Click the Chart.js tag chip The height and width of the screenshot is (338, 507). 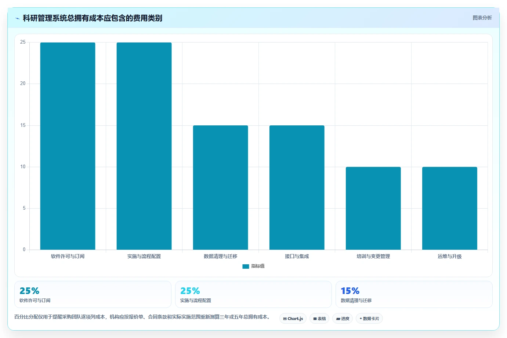click(293, 319)
